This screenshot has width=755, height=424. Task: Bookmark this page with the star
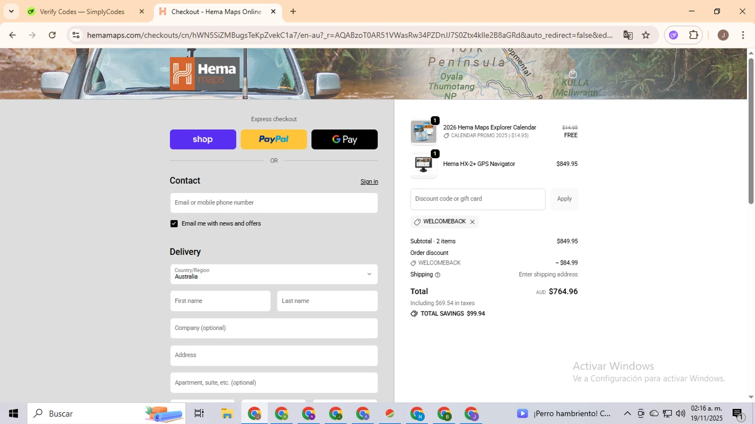(x=646, y=35)
